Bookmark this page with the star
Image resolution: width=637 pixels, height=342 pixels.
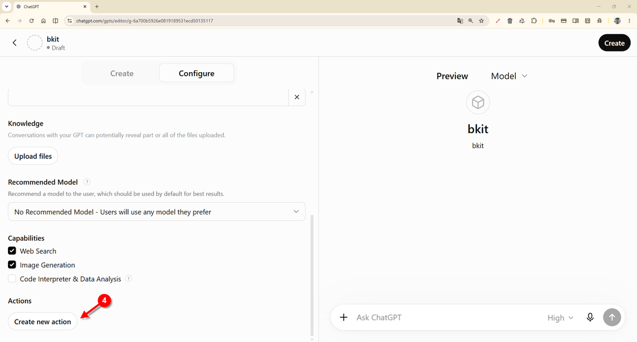click(481, 21)
